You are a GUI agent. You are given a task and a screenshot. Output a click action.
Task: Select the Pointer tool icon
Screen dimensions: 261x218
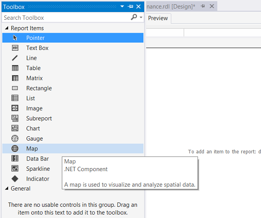[x=15, y=38]
